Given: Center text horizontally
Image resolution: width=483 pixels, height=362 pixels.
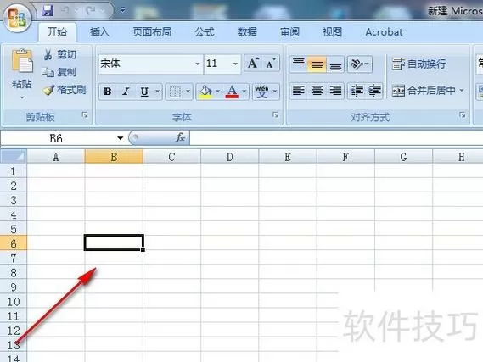Looking at the screenshot, I should (317, 91).
